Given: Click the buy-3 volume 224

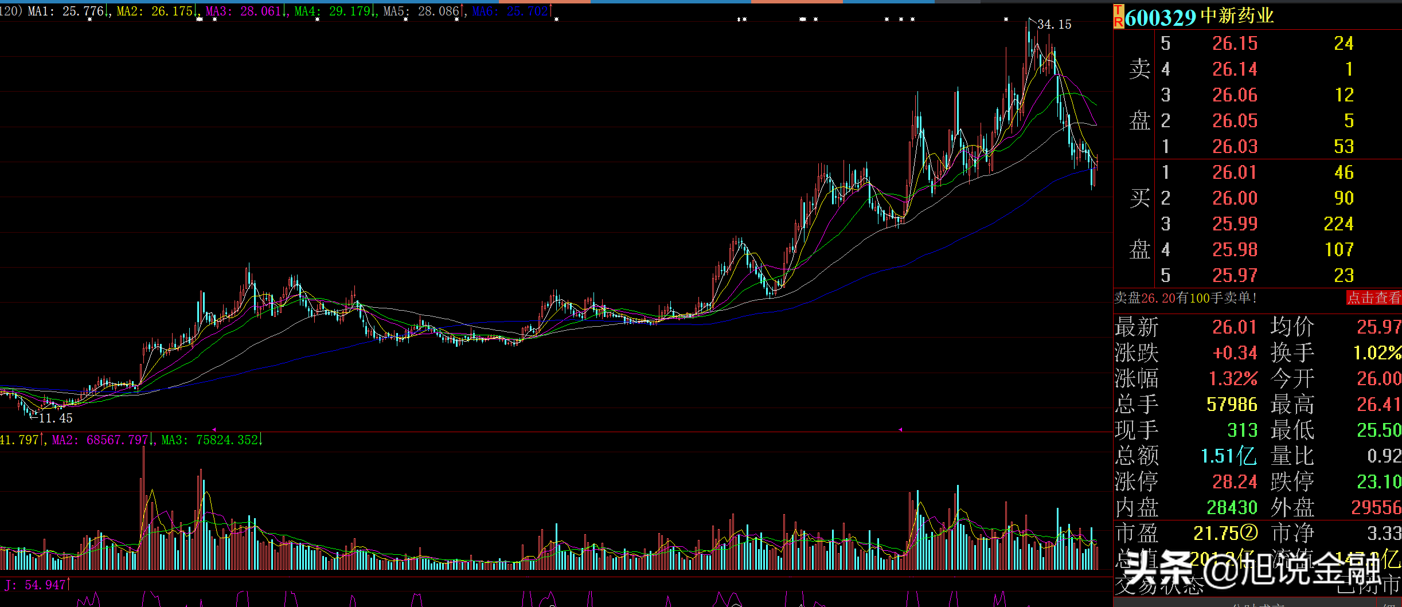Looking at the screenshot, I should pyautogui.click(x=1338, y=224).
